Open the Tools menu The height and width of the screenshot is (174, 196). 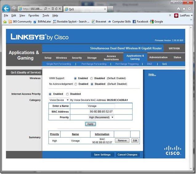(46, 15)
